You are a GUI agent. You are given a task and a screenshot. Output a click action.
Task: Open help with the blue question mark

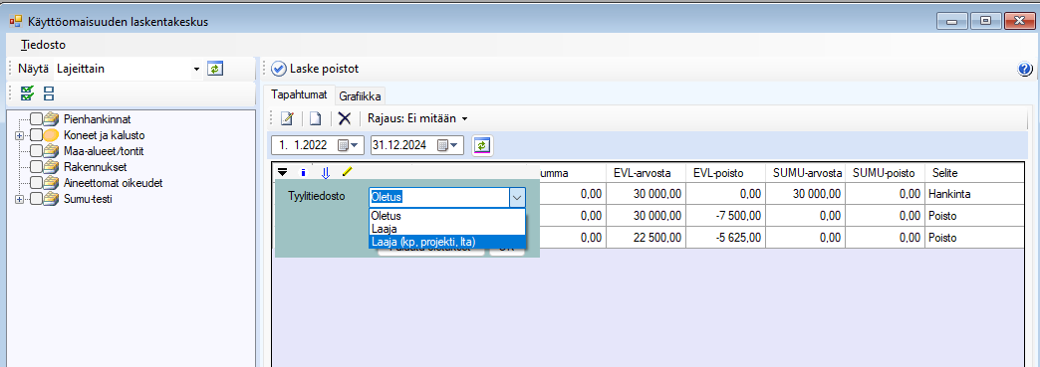[x=1025, y=69]
